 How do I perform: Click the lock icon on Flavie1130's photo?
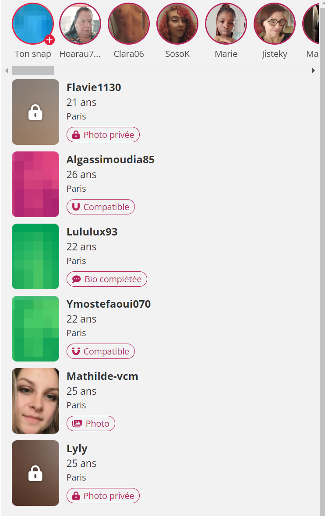point(35,112)
